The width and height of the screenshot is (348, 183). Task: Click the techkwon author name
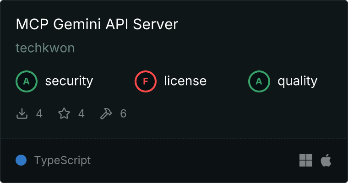[45, 48]
